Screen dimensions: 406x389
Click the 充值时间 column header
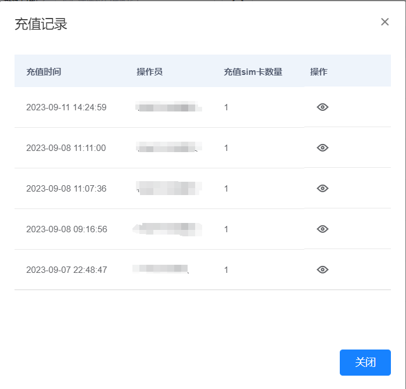44,72
